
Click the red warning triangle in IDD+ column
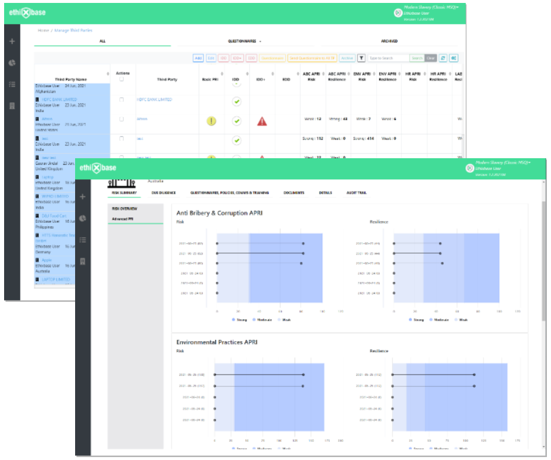(262, 121)
